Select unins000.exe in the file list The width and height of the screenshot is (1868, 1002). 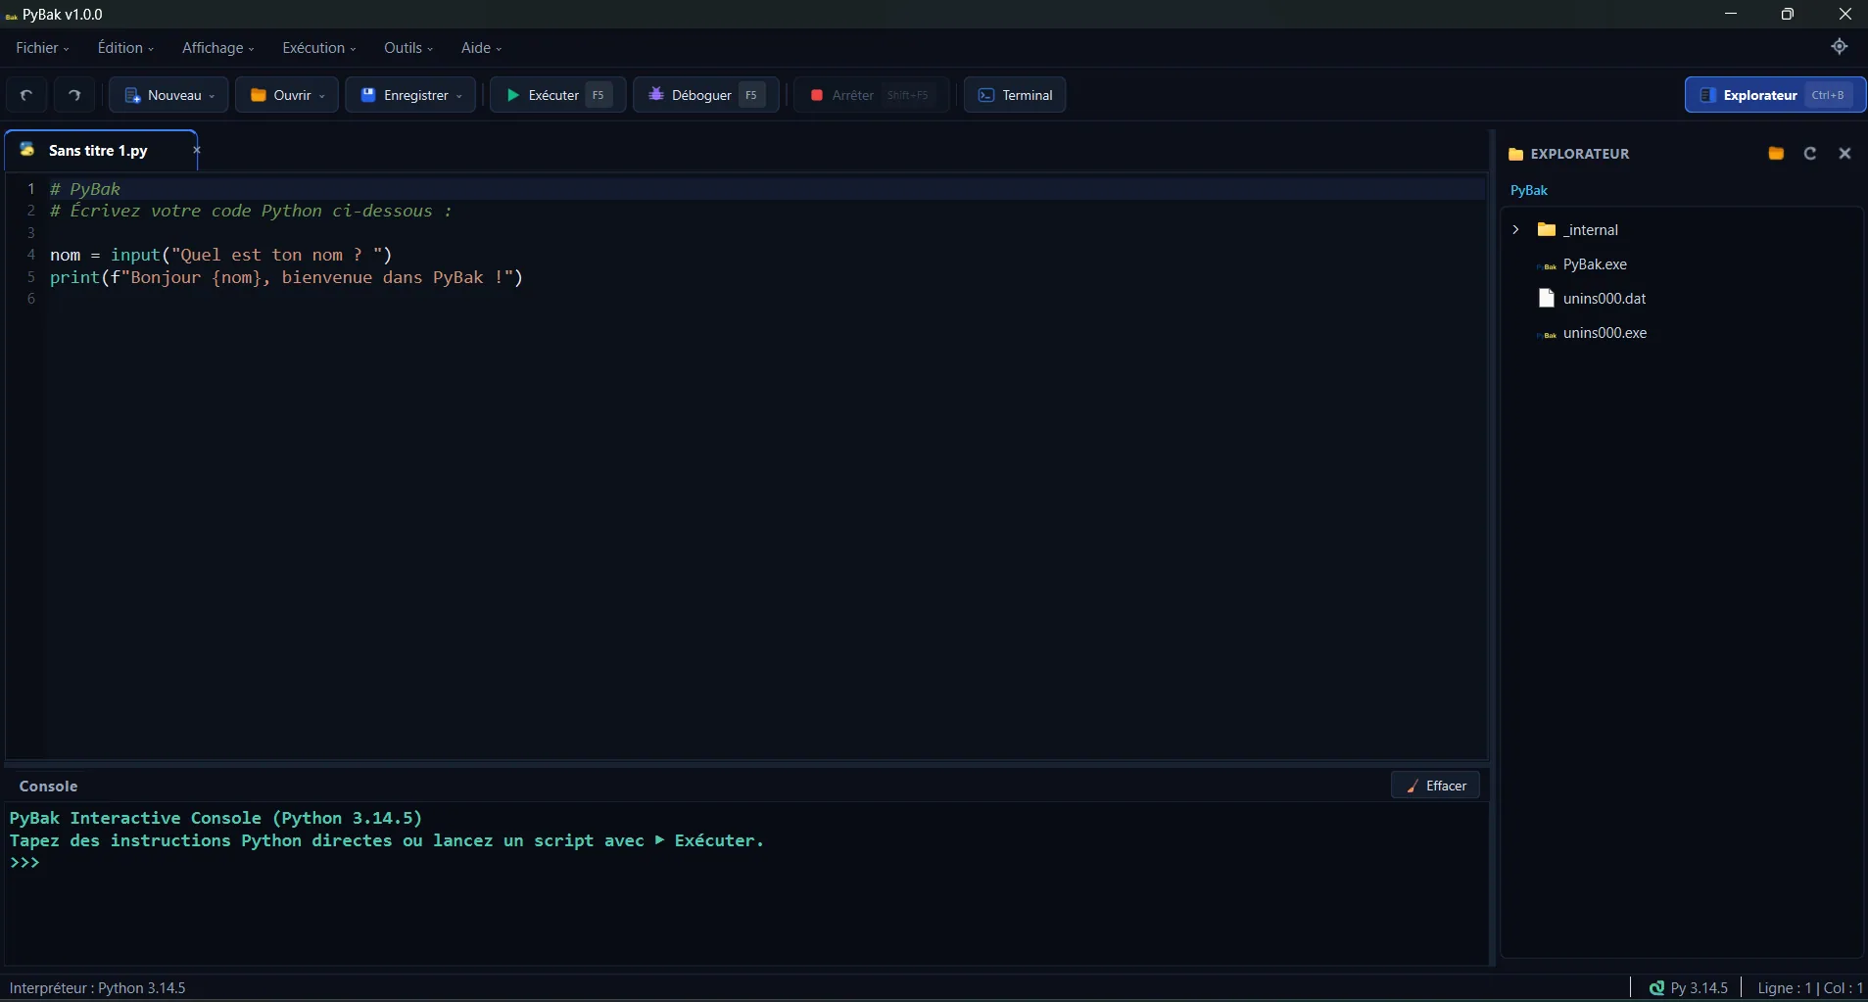pos(1605,333)
